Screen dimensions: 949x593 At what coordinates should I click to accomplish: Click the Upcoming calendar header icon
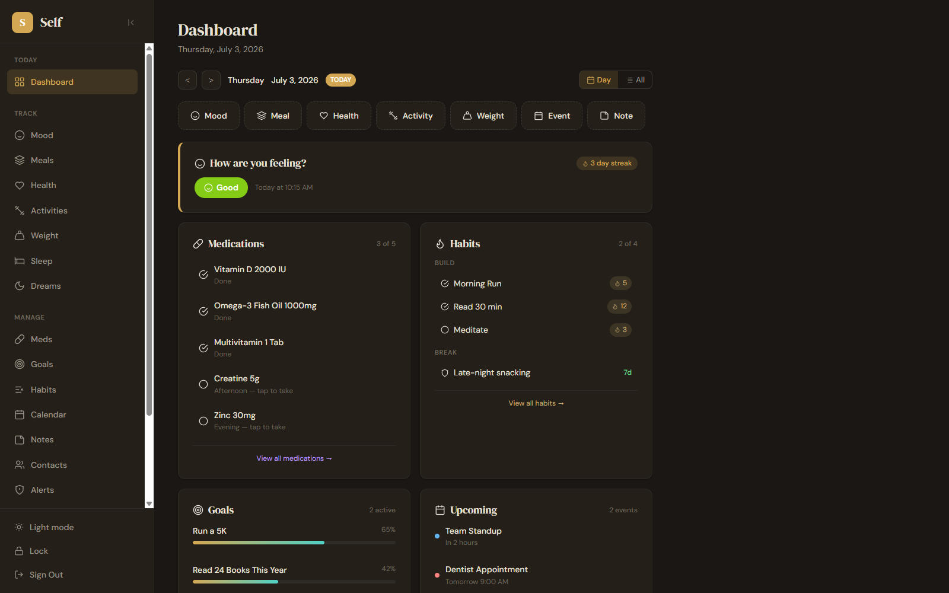click(x=440, y=510)
